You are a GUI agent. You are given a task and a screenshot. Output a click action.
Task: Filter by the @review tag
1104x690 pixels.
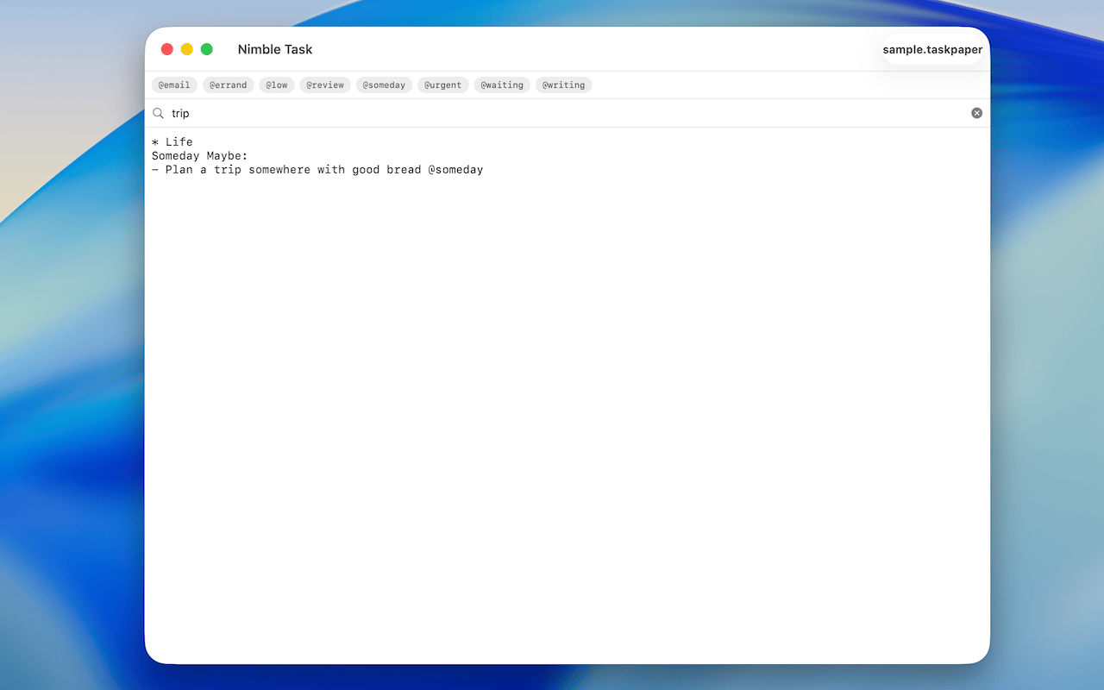coord(325,85)
